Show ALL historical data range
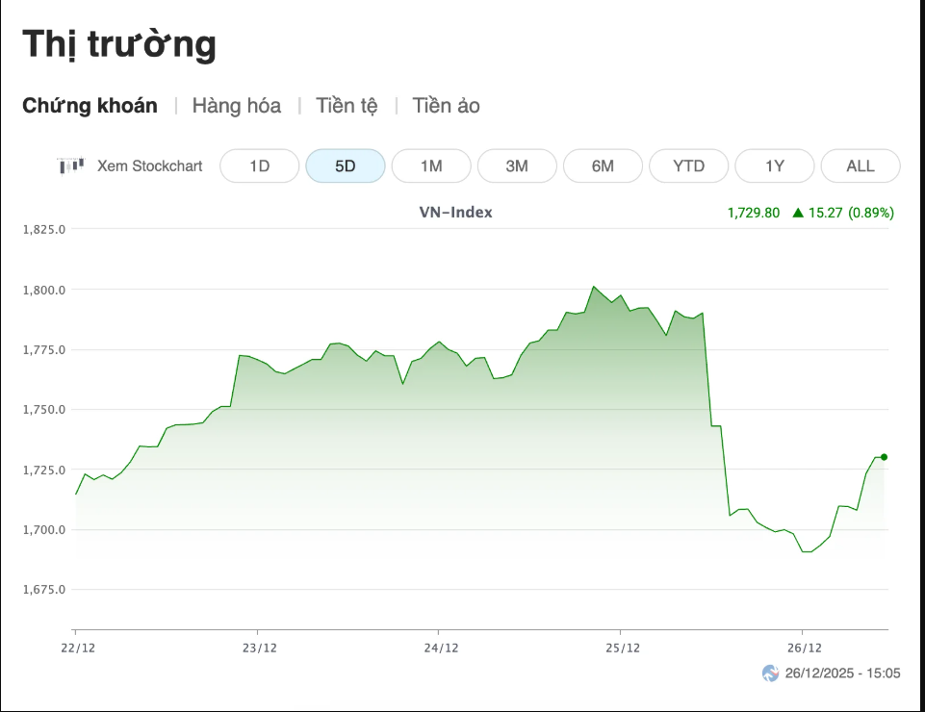The width and height of the screenshot is (925, 712). pos(861,165)
